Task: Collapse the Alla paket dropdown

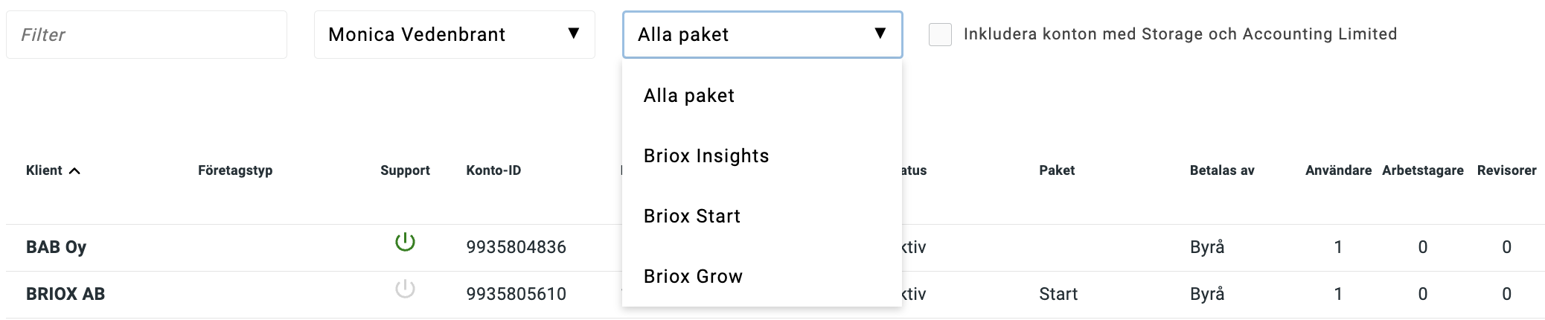Action: pos(762,34)
